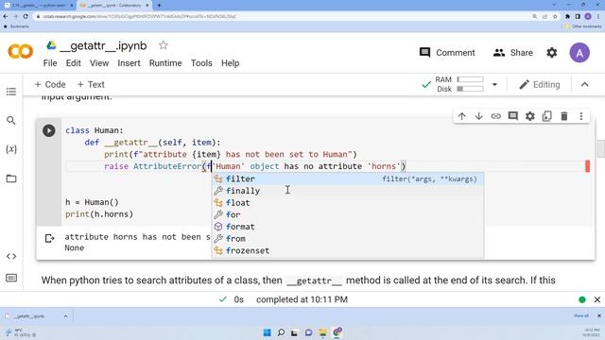The height and width of the screenshot is (340, 605).
Task: Open the variables inspector {x}
Action: coord(11,149)
